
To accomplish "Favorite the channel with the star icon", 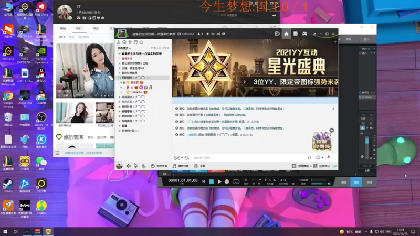I will 207,34.
